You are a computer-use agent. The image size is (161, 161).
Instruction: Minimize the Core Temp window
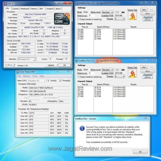click(x=57, y=71)
